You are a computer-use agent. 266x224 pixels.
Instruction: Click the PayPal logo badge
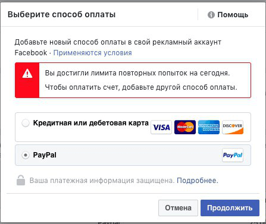pos(233,155)
